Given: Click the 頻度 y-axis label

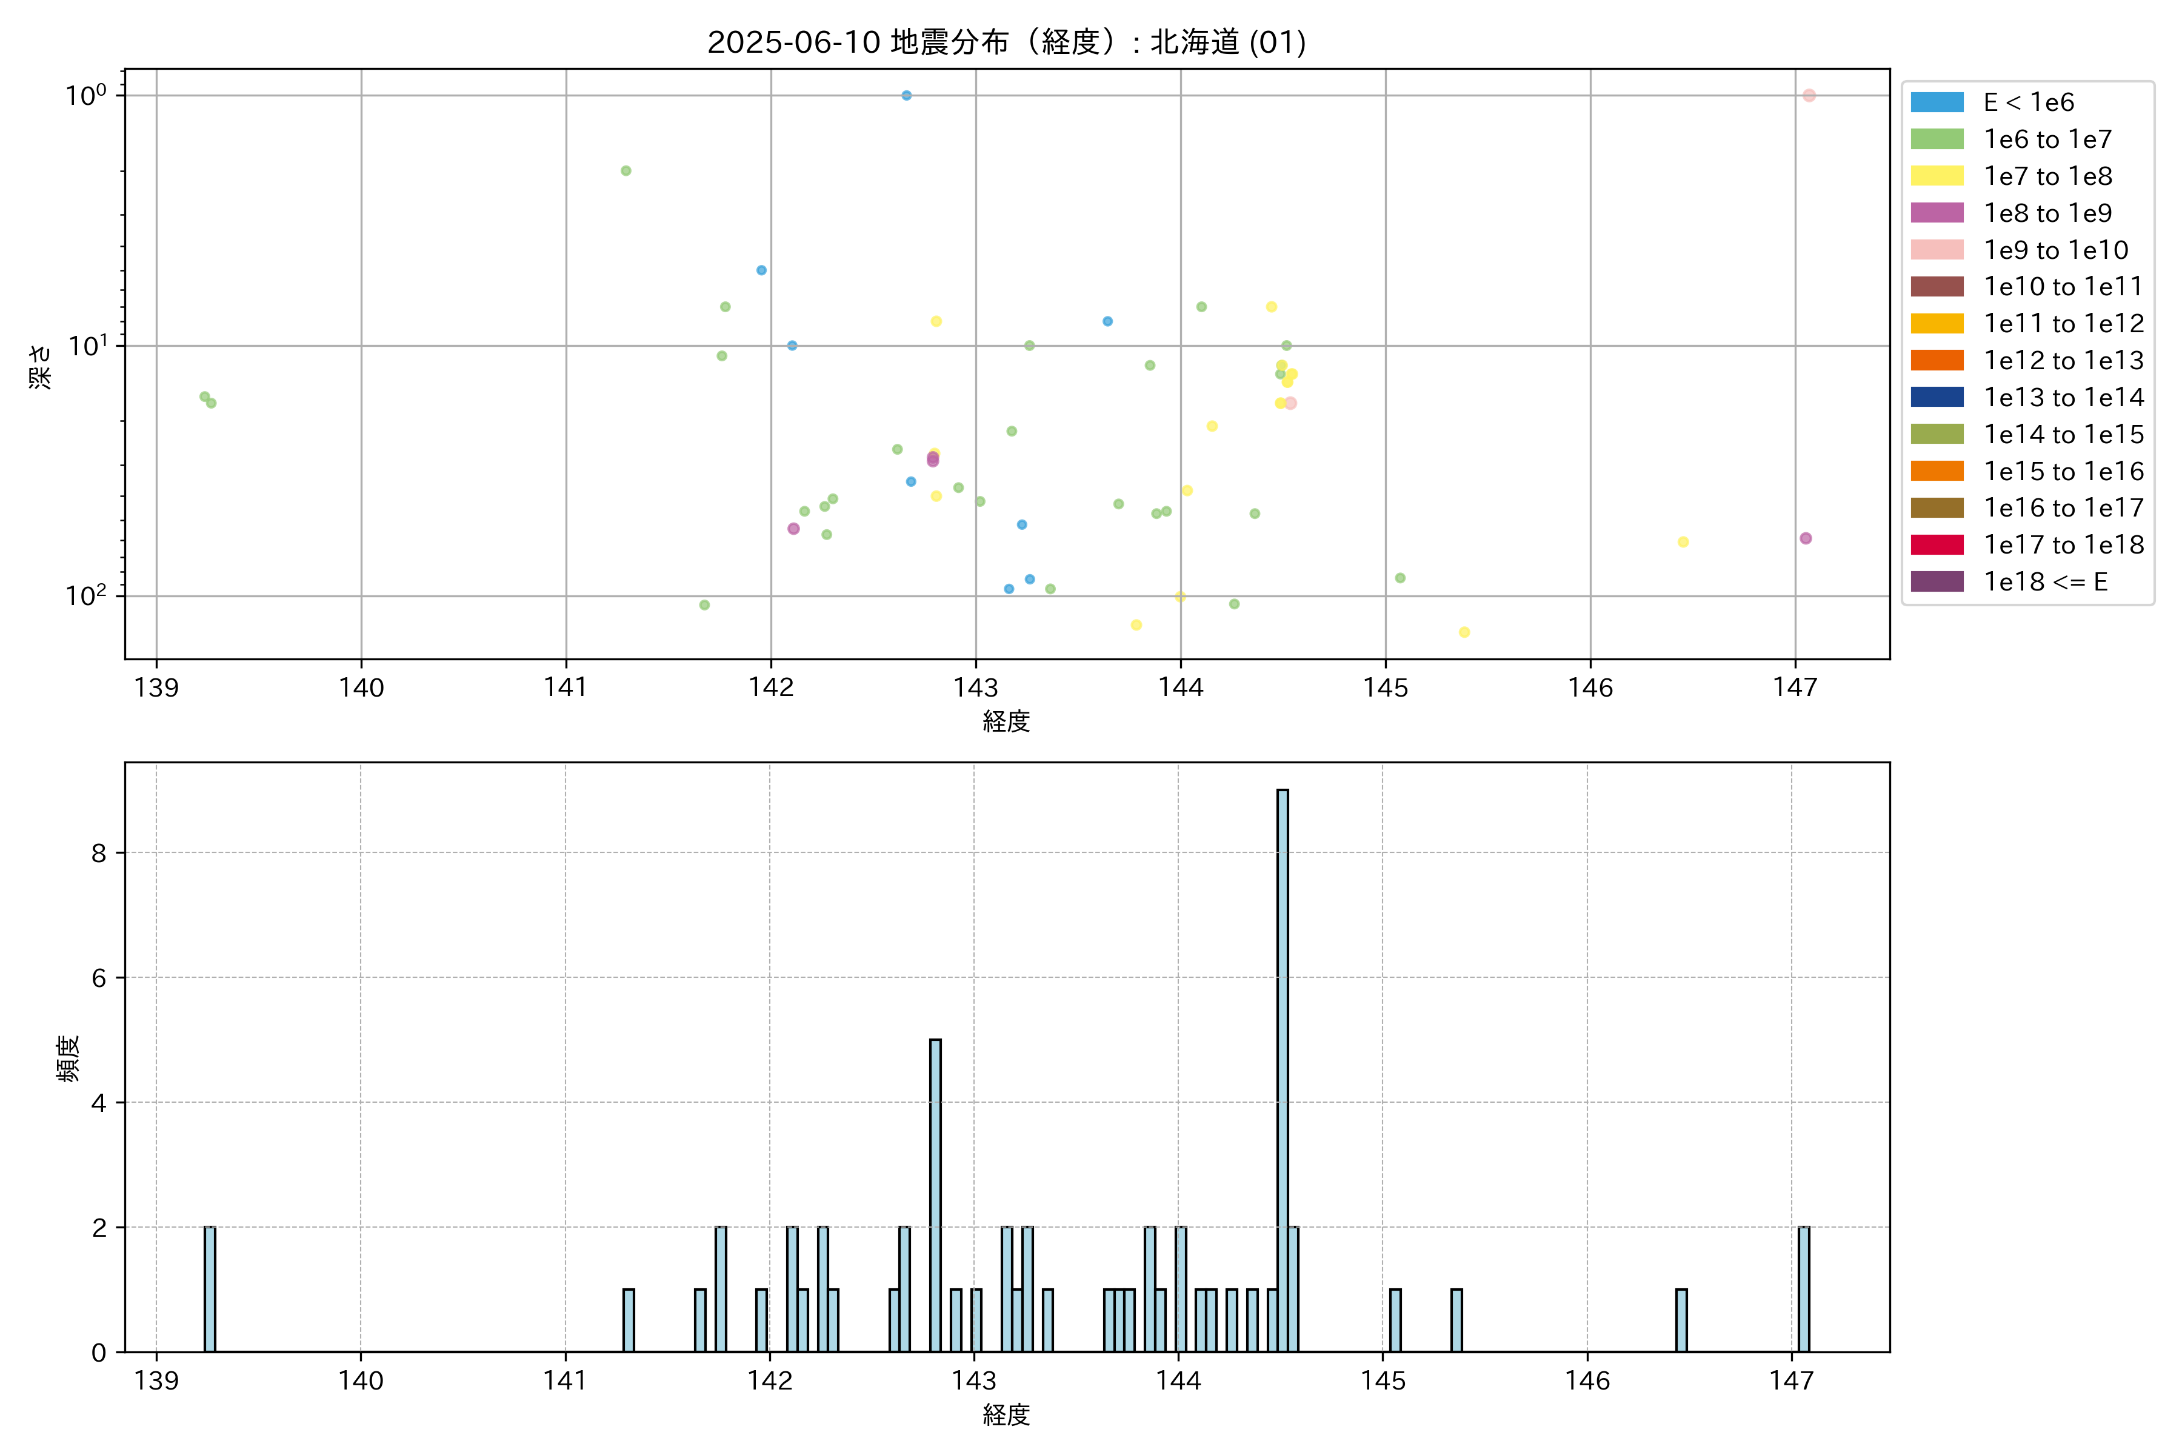Looking at the screenshot, I should click(68, 1058).
